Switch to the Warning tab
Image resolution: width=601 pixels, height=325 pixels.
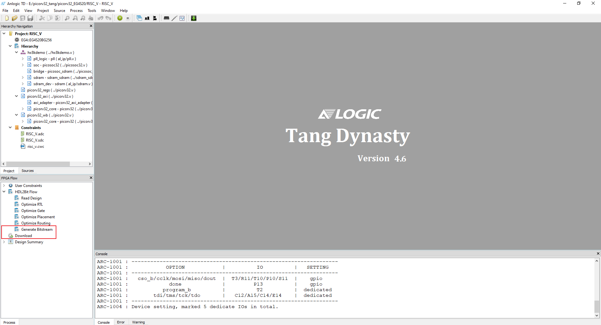[138, 322]
